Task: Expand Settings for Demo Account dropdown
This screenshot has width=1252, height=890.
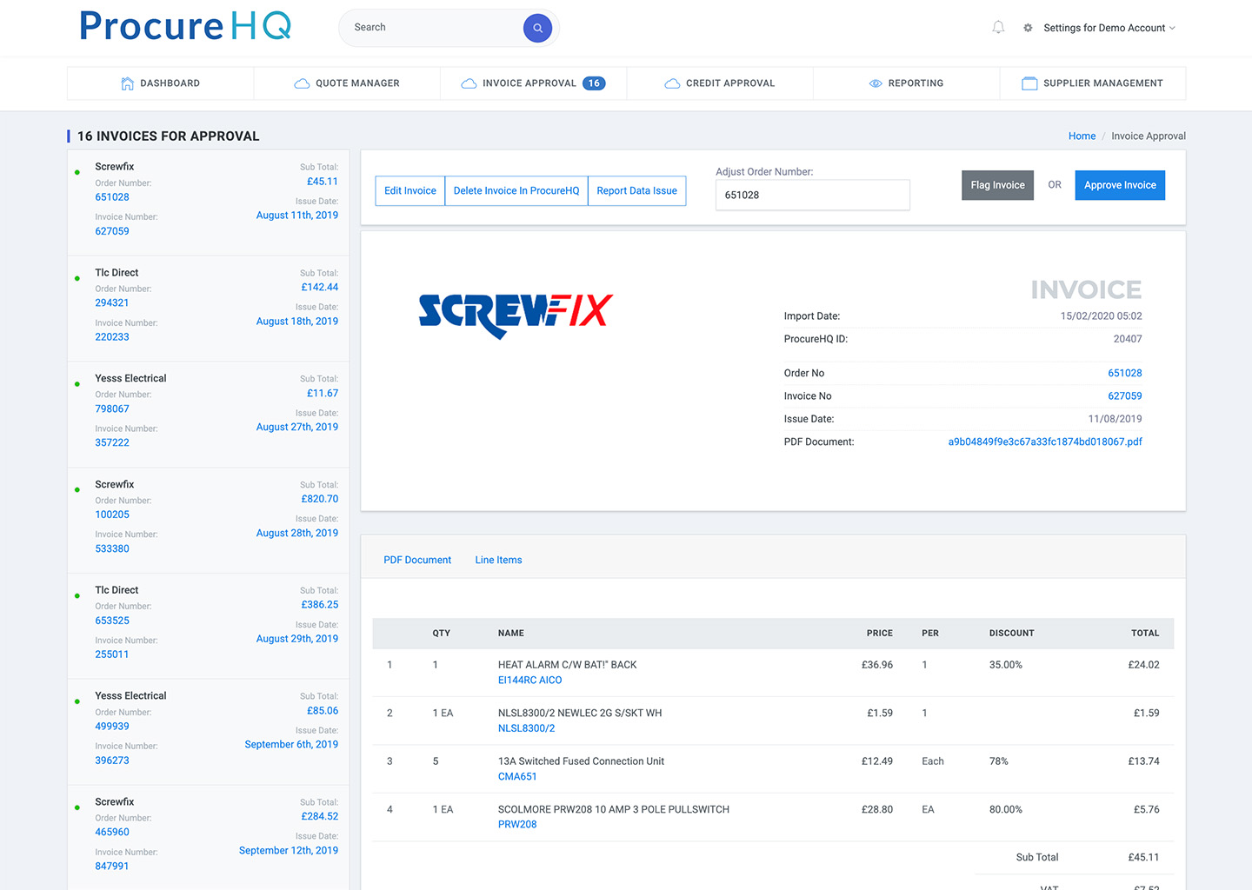Action: coord(1109,28)
